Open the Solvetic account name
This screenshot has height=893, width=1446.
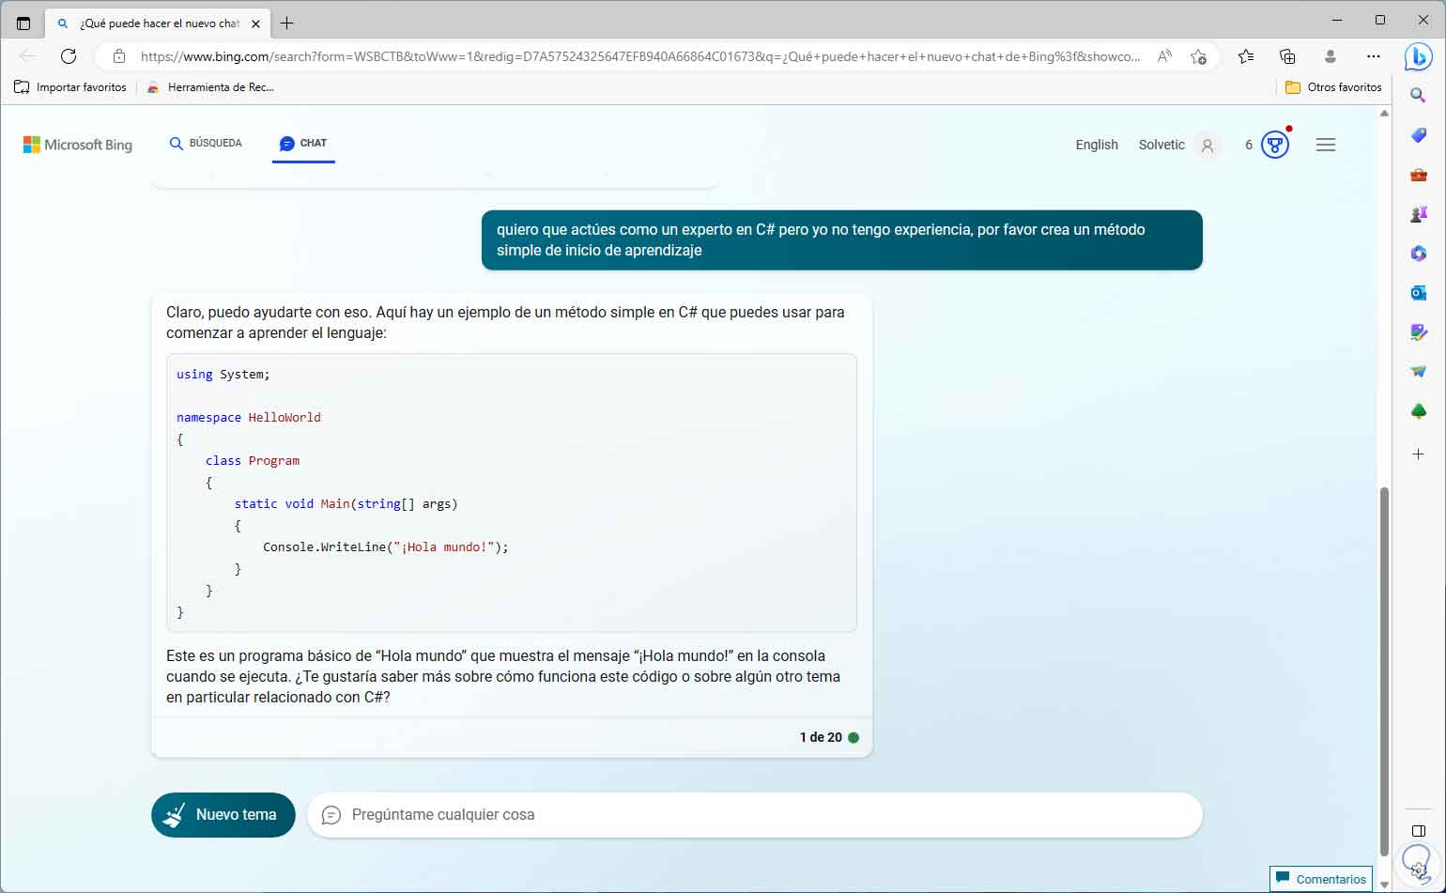click(1161, 145)
